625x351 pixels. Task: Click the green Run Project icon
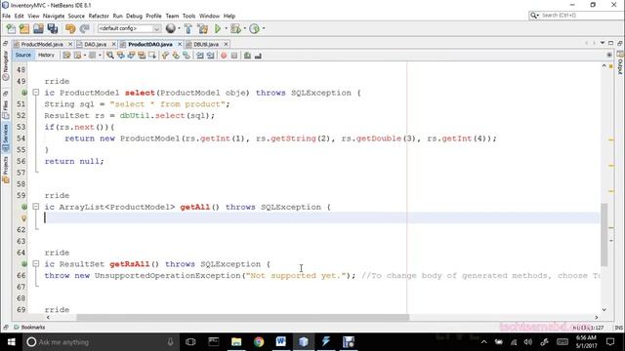coord(218,28)
